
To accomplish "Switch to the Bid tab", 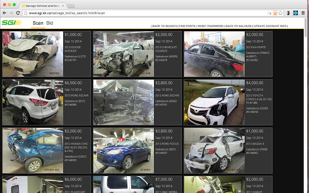I will 50,23.
